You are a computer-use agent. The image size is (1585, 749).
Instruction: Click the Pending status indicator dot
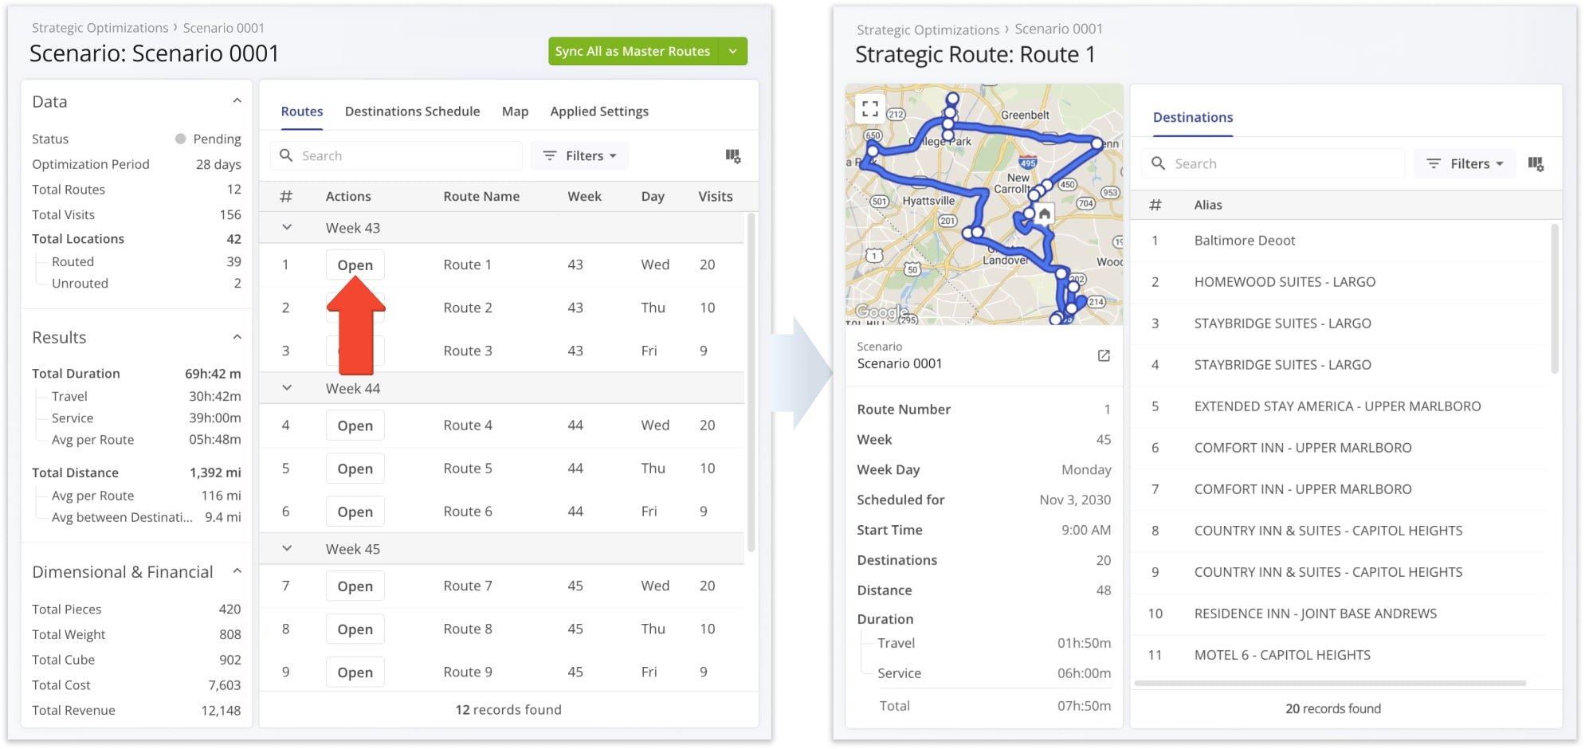coord(181,139)
